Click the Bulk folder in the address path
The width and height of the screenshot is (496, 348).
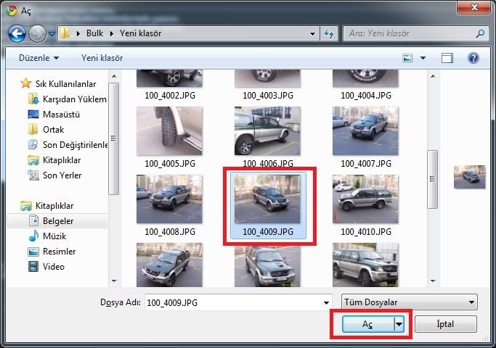(94, 33)
